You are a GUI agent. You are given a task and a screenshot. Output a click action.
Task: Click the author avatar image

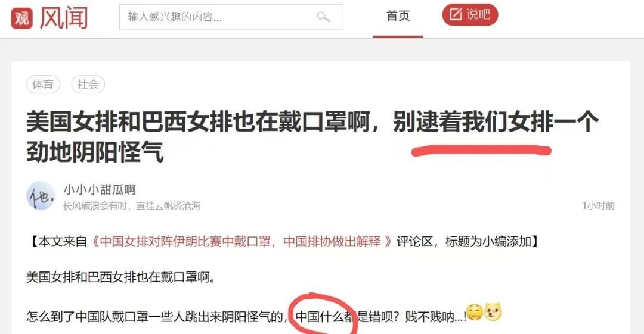click(41, 196)
